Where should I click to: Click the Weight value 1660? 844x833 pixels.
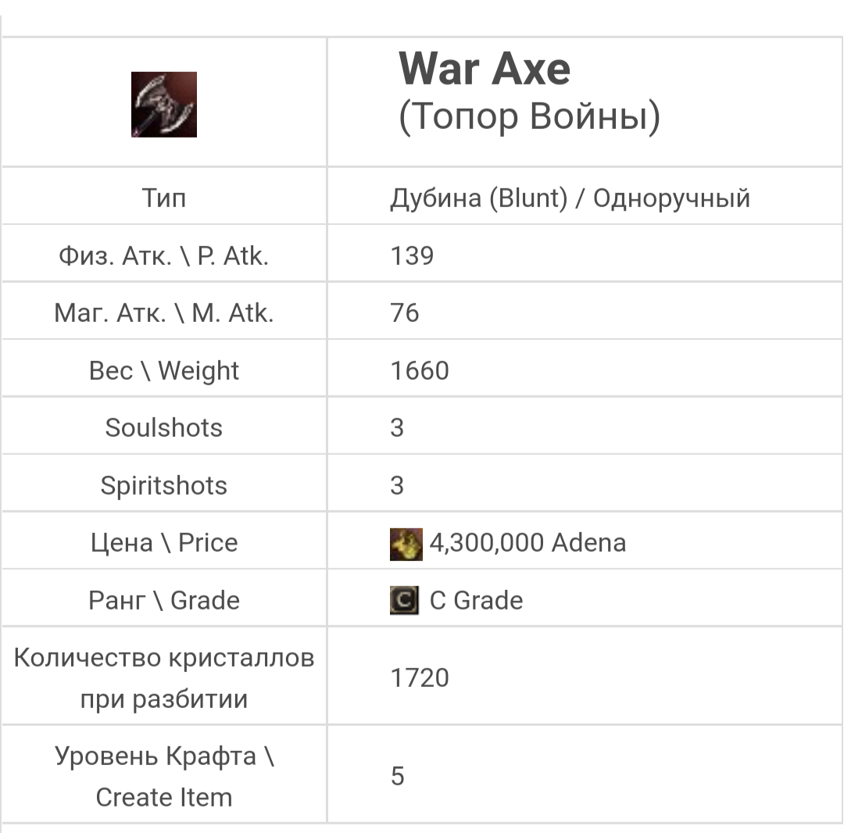click(420, 370)
